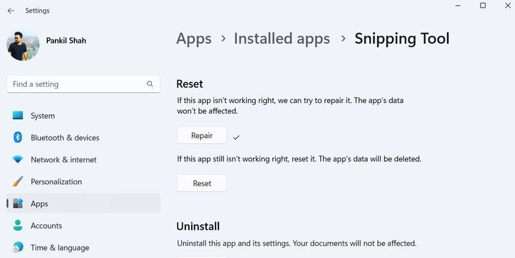Open the System settings page
Screen dimensions: 515x258
[x=42, y=116]
